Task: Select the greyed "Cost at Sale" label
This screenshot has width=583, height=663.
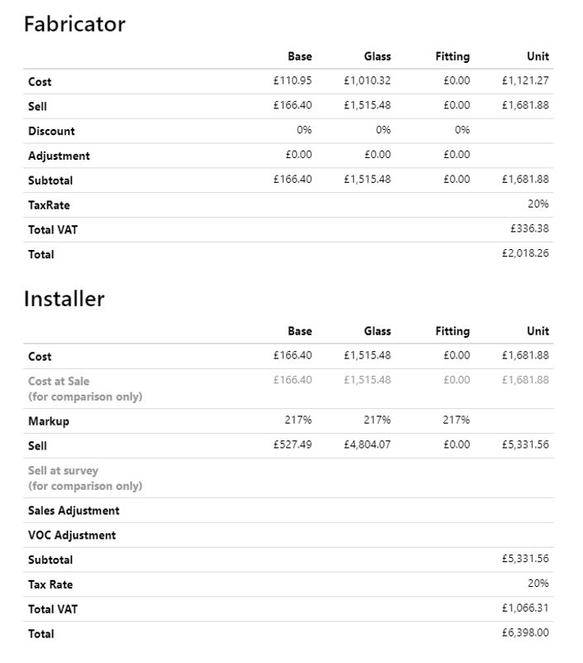Action: [59, 382]
